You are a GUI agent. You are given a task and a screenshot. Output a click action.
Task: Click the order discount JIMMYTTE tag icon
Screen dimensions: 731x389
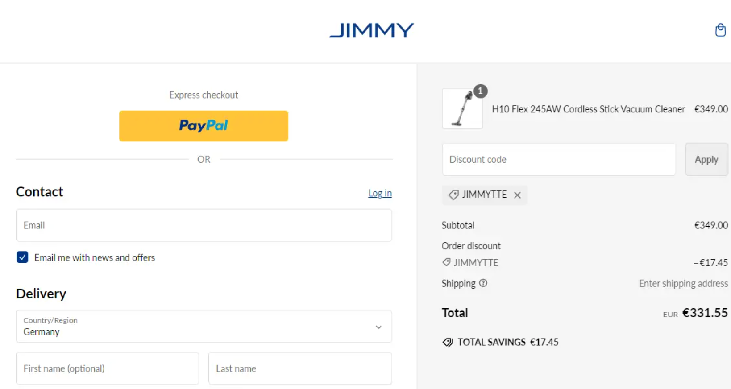(446, 262)
